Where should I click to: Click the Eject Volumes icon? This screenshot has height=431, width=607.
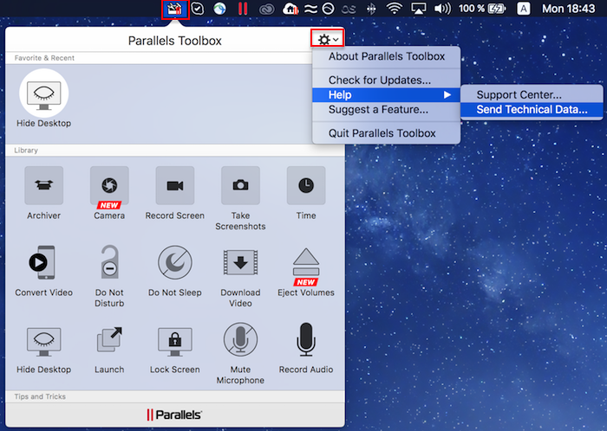(x=306, y=262)
